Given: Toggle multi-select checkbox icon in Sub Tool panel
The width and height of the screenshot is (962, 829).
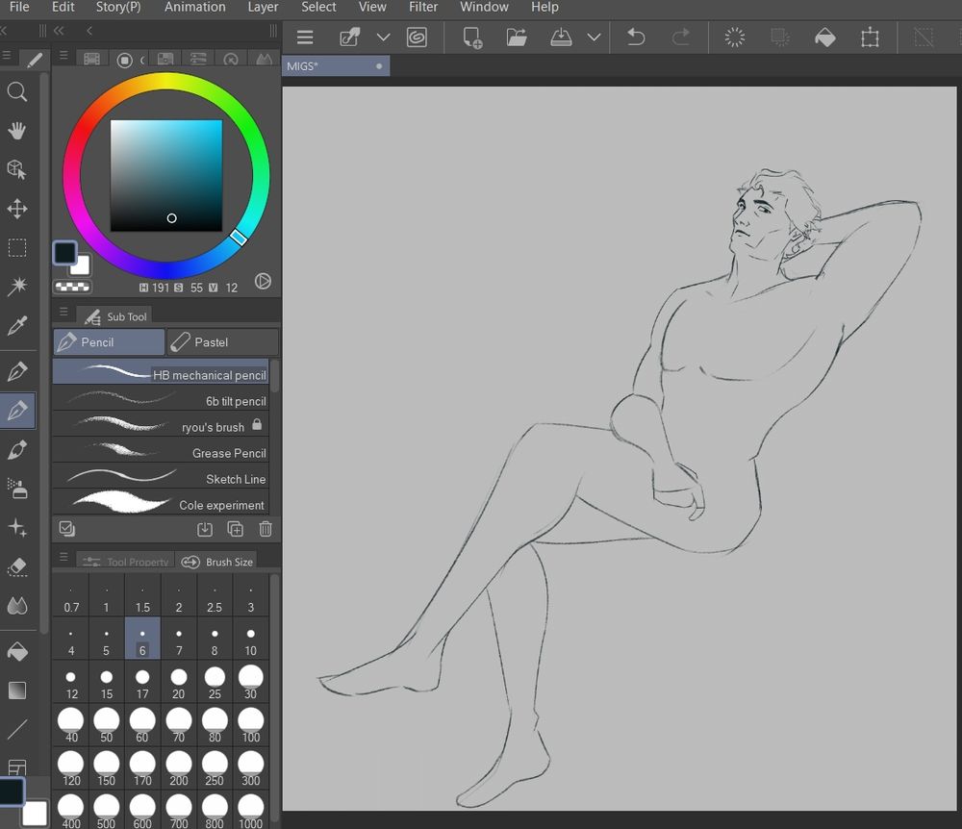Looking at the screenshot, I should (66, 529).
